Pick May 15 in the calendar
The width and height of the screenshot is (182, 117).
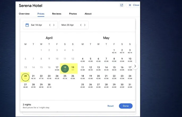pyautogui.click(x=114, y=68)
